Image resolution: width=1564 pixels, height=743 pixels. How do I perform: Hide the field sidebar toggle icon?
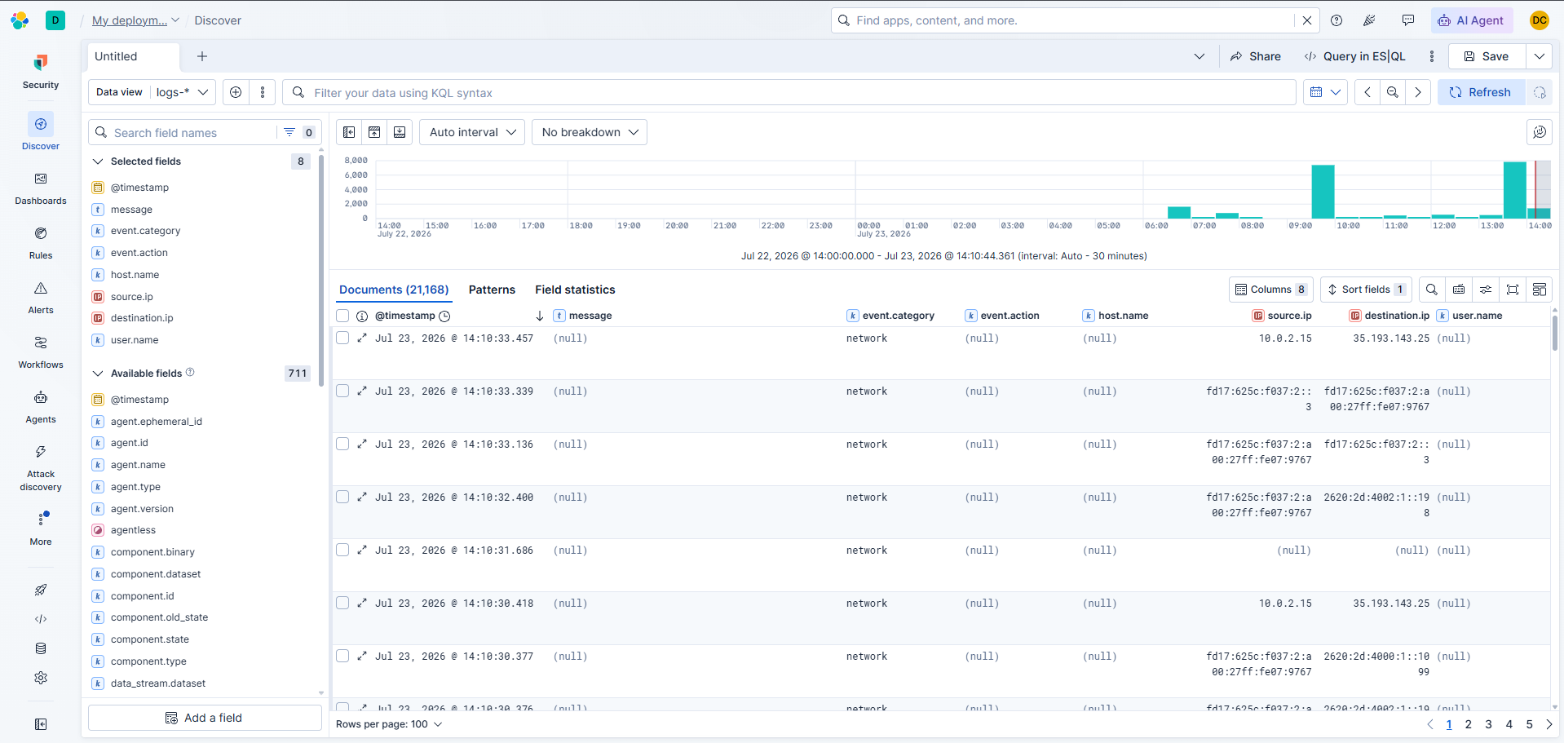tap(349, 132)
